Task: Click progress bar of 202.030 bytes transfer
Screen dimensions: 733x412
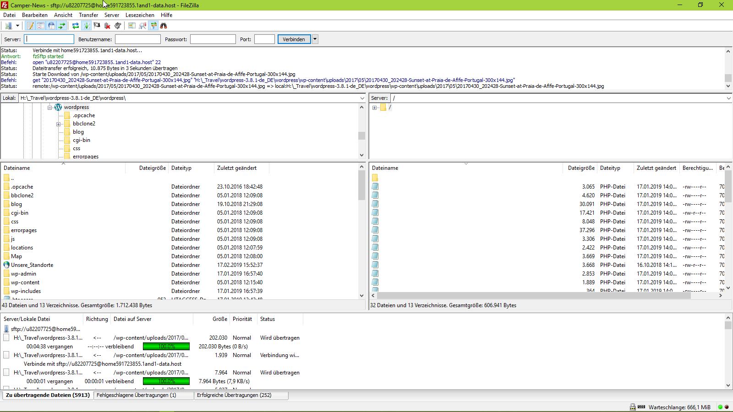Action: [166, 347]
